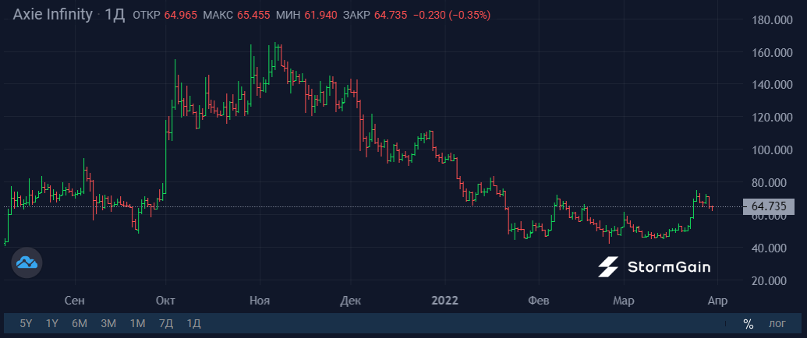Click the Фев date axis label
This screenshot has height=338, width=807.
(x=539, y=301)
